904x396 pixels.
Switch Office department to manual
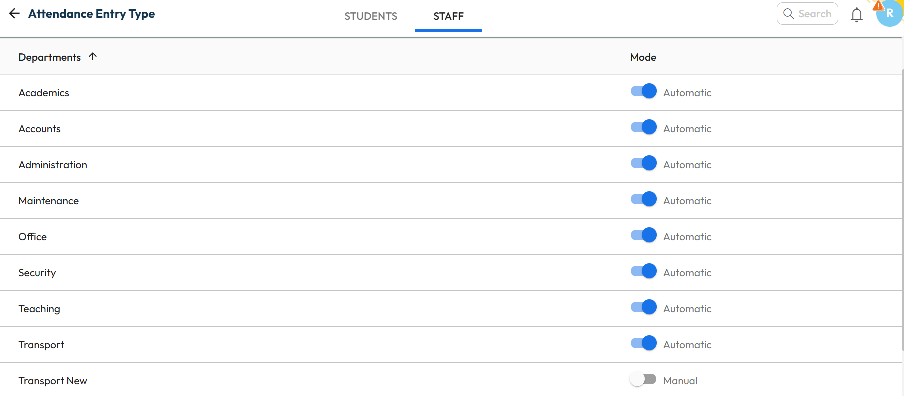click(643, 236)
